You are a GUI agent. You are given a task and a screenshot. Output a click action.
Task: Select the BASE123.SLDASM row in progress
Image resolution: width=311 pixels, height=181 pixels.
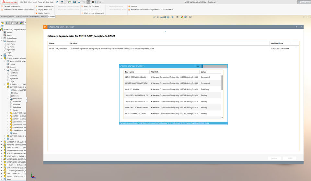pyautogui.click(x=172, y=89)
